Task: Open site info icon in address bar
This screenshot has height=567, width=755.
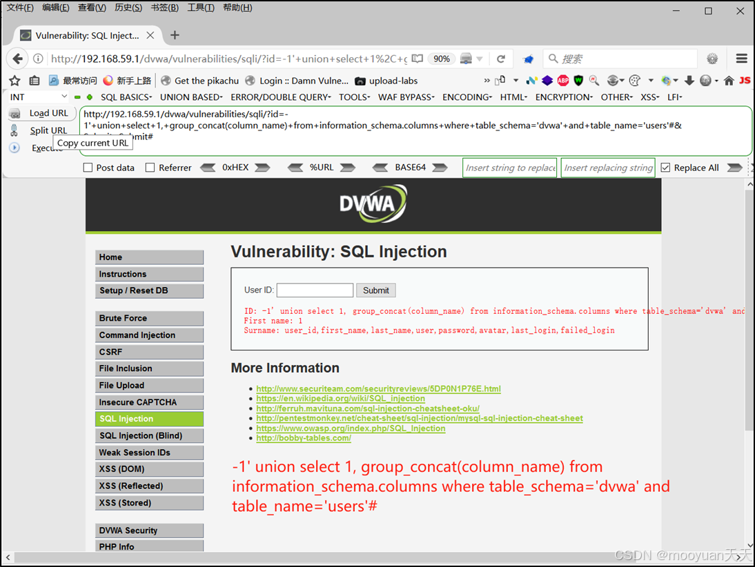Action: click(x=38, y=59)
